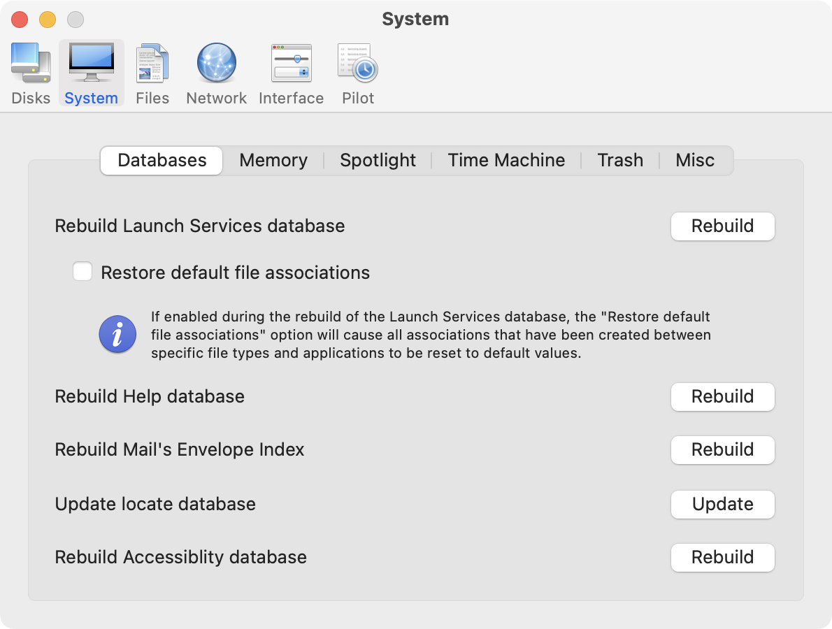Viewport: 832px width, 629px height.
Task: Open the Network globe icon
Action: pyautogui.click(x=216, y=64)
